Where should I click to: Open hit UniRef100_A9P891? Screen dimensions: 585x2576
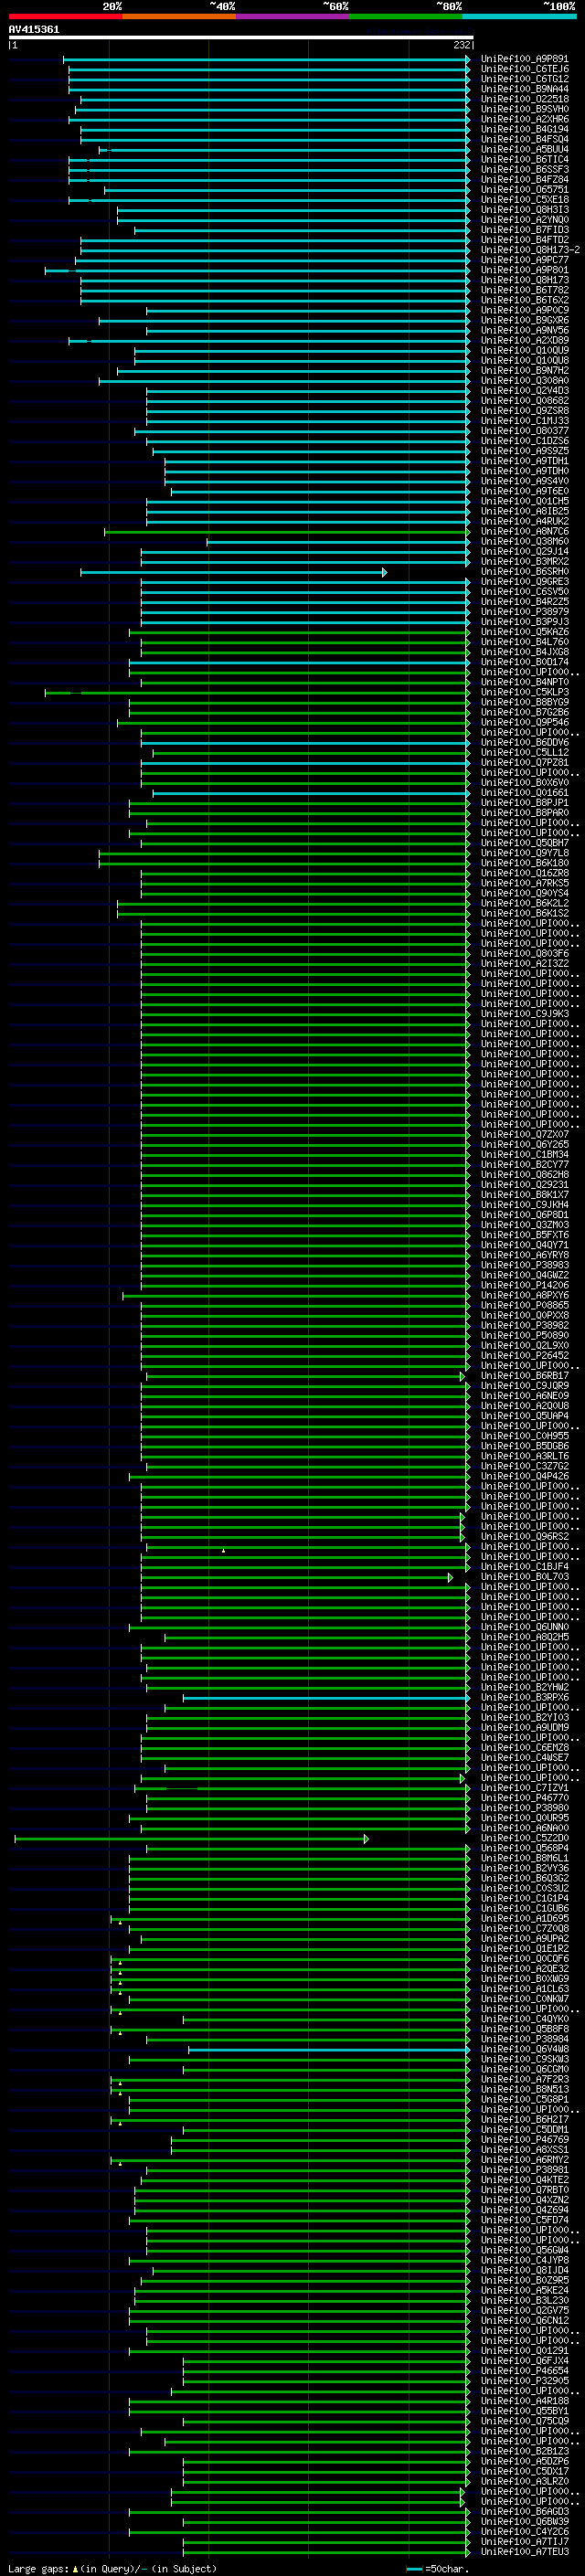(524, 59)
